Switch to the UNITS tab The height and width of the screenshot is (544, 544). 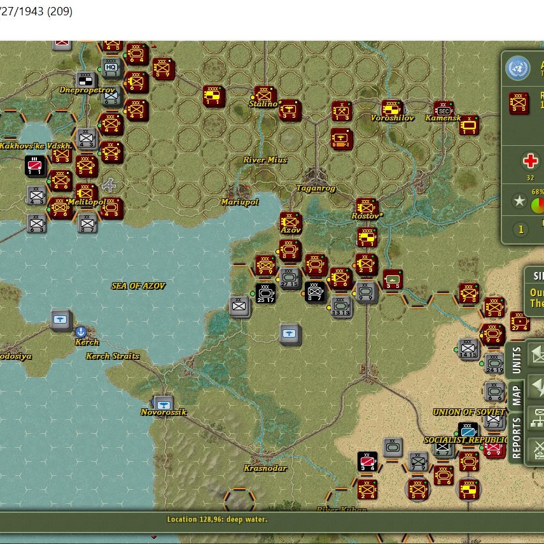coord(516,360)
